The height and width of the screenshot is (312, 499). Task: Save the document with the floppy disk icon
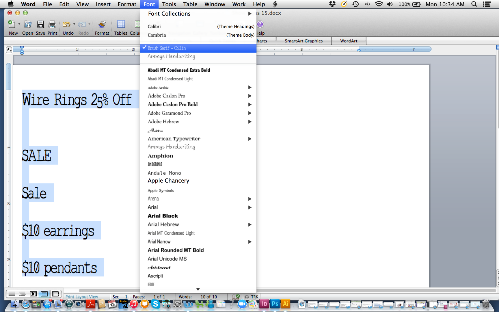click(40, 25)
